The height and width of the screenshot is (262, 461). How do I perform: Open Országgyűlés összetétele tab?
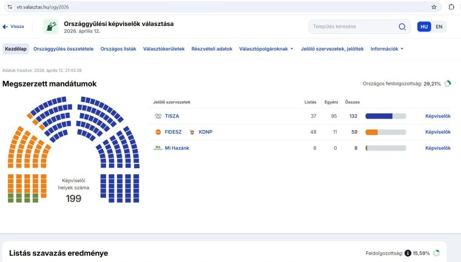coord(64,49)
